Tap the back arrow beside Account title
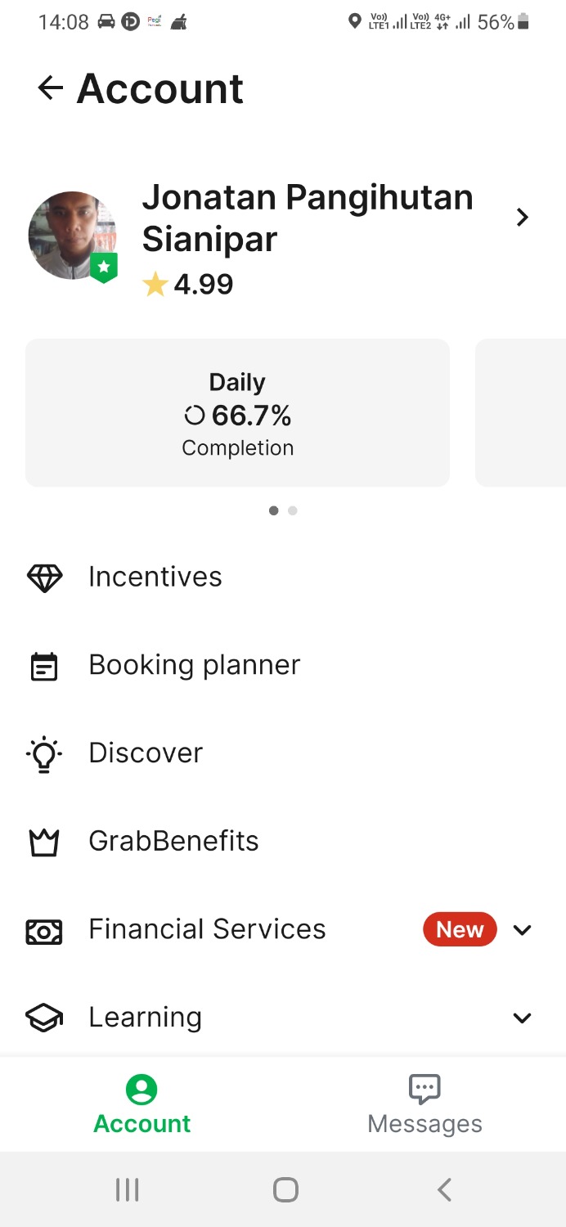The image size is (566, 1227). pos(50,88)
